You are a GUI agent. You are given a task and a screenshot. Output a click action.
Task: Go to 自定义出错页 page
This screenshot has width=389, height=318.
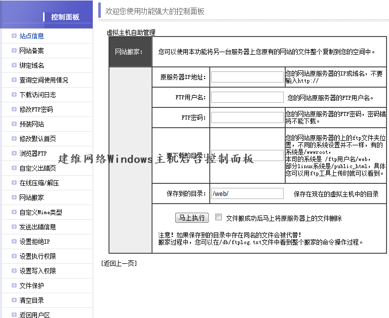pos(37,168)
